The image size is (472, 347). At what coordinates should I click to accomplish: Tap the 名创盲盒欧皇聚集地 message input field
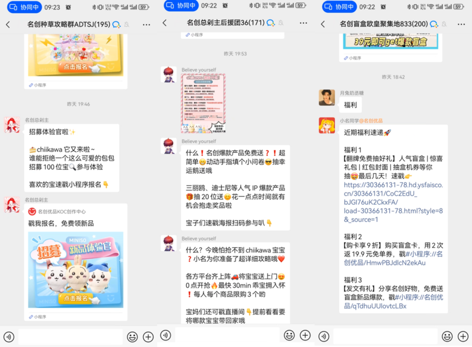pos(385,336)
